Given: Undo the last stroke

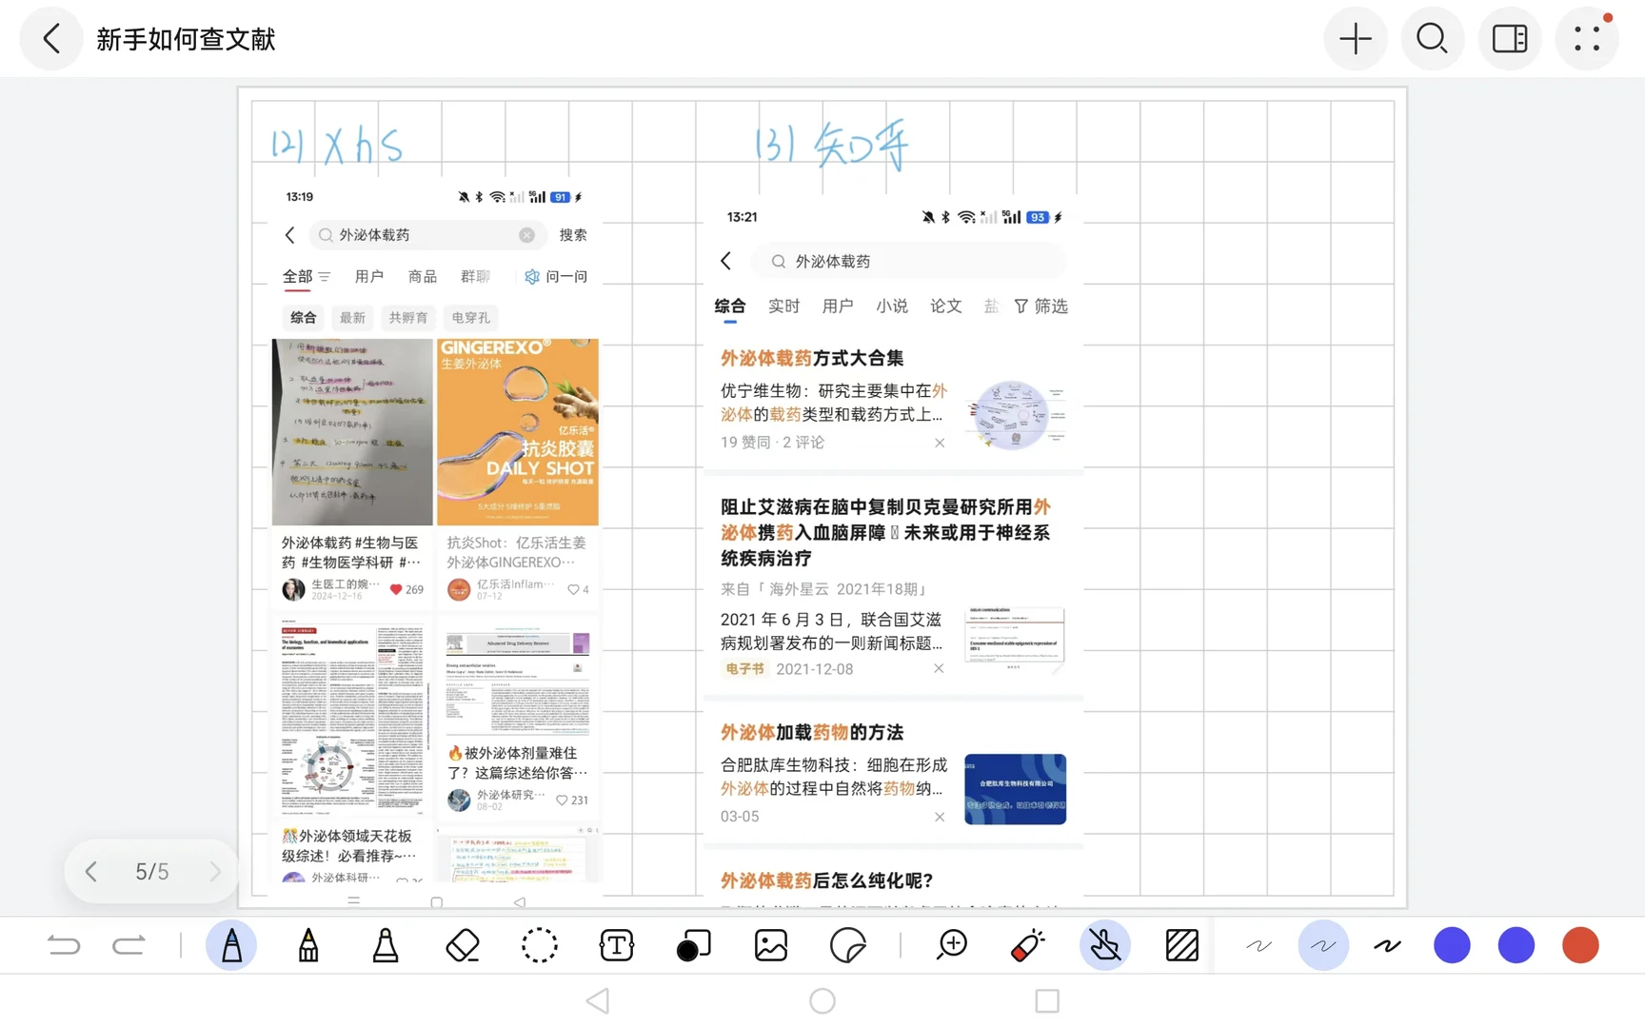Looking at the screenshot, I should [x=64, y=945].
